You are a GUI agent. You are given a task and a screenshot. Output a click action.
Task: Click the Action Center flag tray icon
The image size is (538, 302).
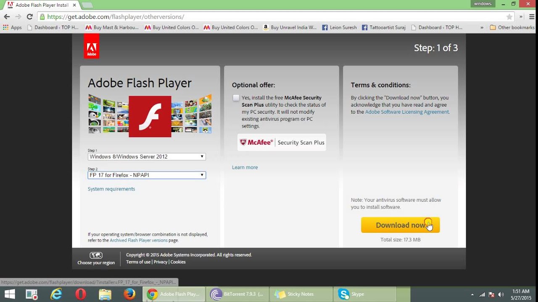click(491, 294)
